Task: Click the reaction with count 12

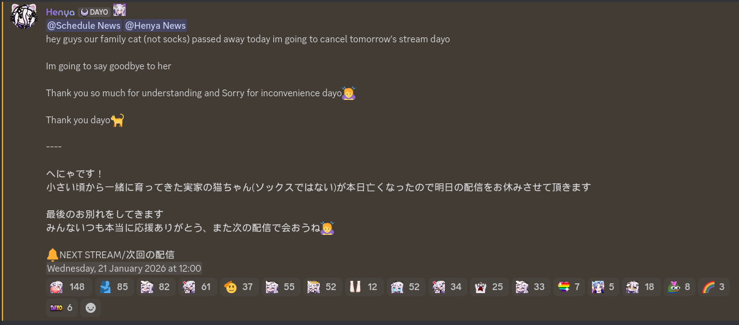Action: 365,287
